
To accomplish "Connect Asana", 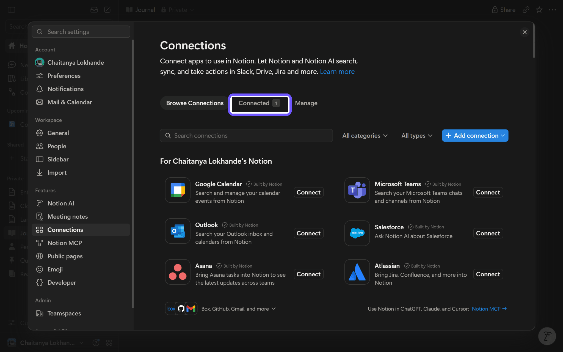I will point(308,274).
